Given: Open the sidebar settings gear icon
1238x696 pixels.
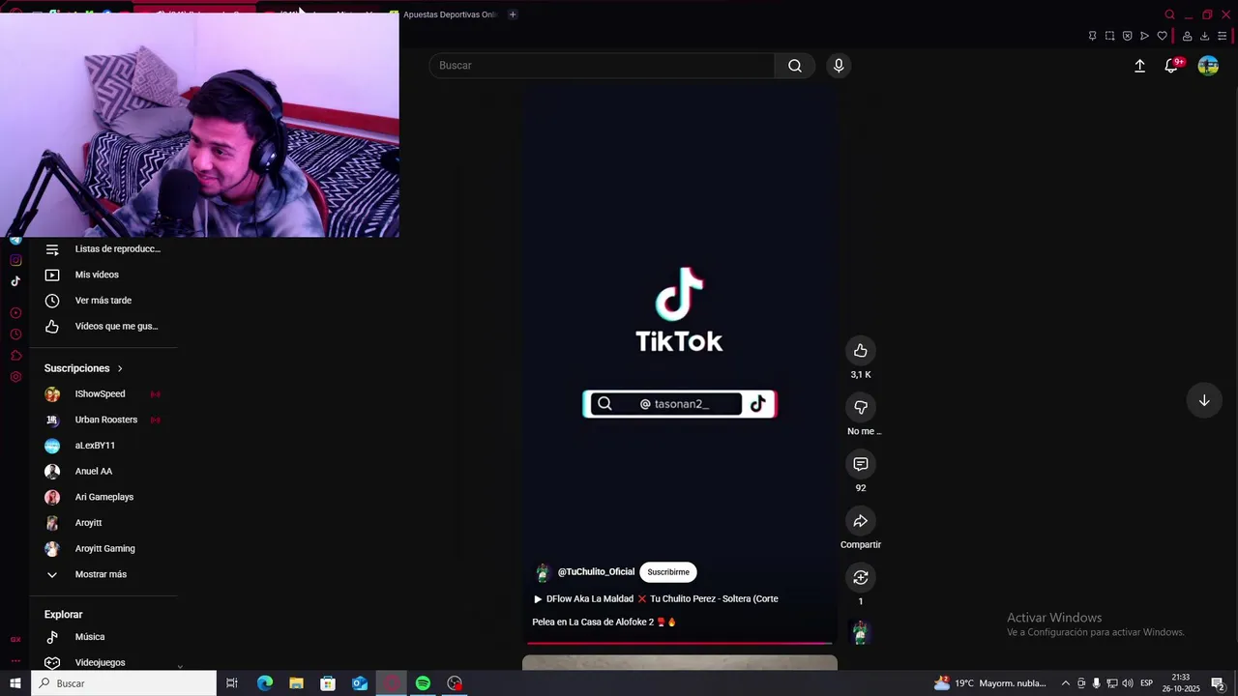Looking at the screenshot, I should [x=15, y=377].
